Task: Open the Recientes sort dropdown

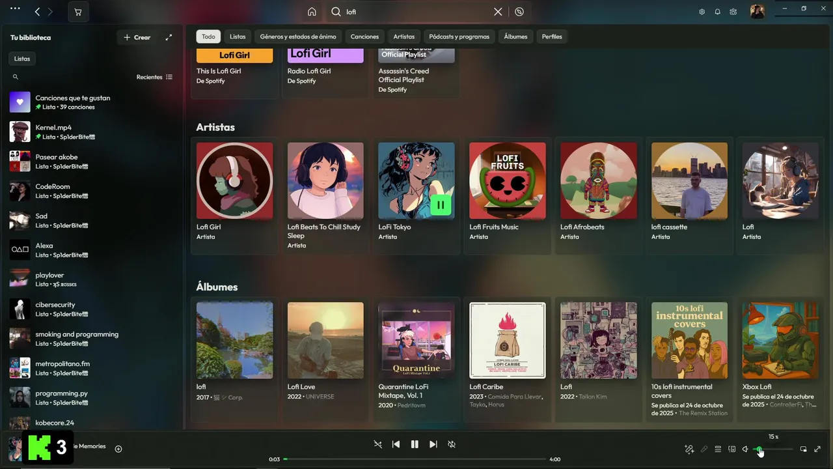Action: click(x=154, y=77)
